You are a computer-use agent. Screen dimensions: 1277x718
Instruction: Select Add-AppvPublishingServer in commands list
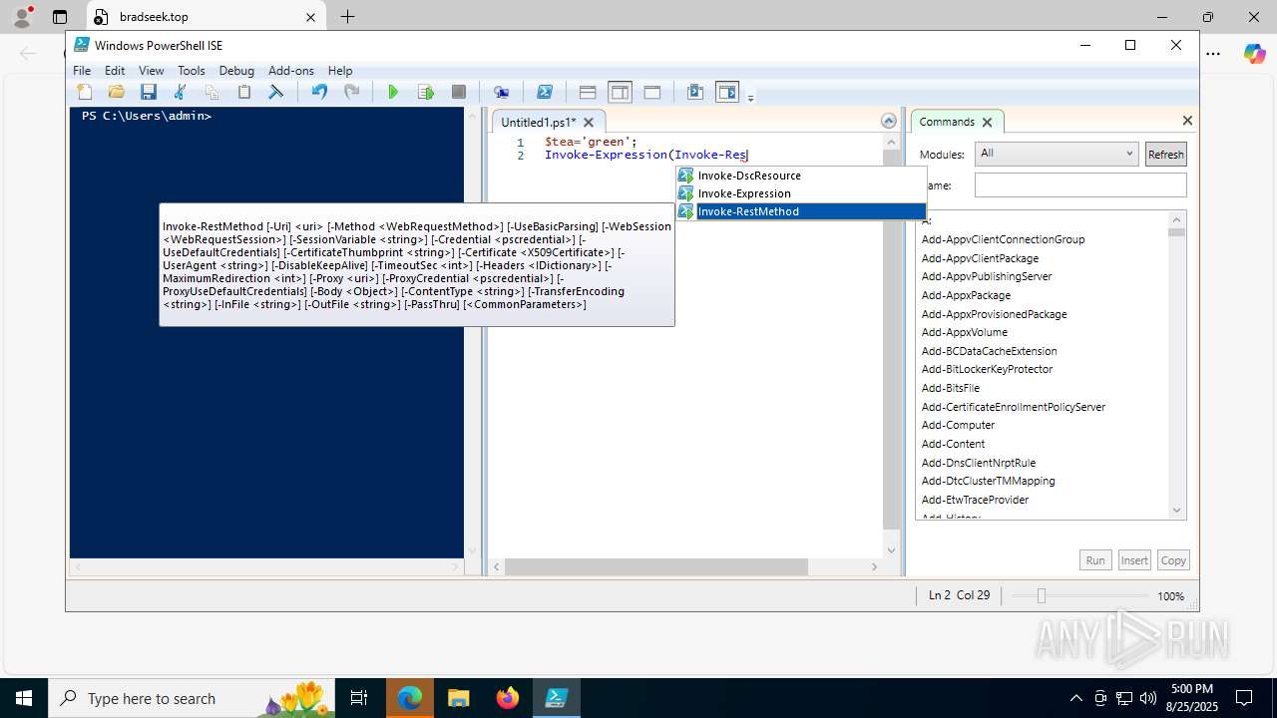987,276
